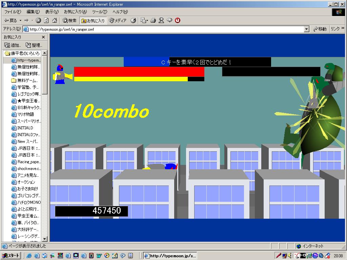Select the http--typem favorite
The width and height of the screenshot is (347, 260).
26,60
